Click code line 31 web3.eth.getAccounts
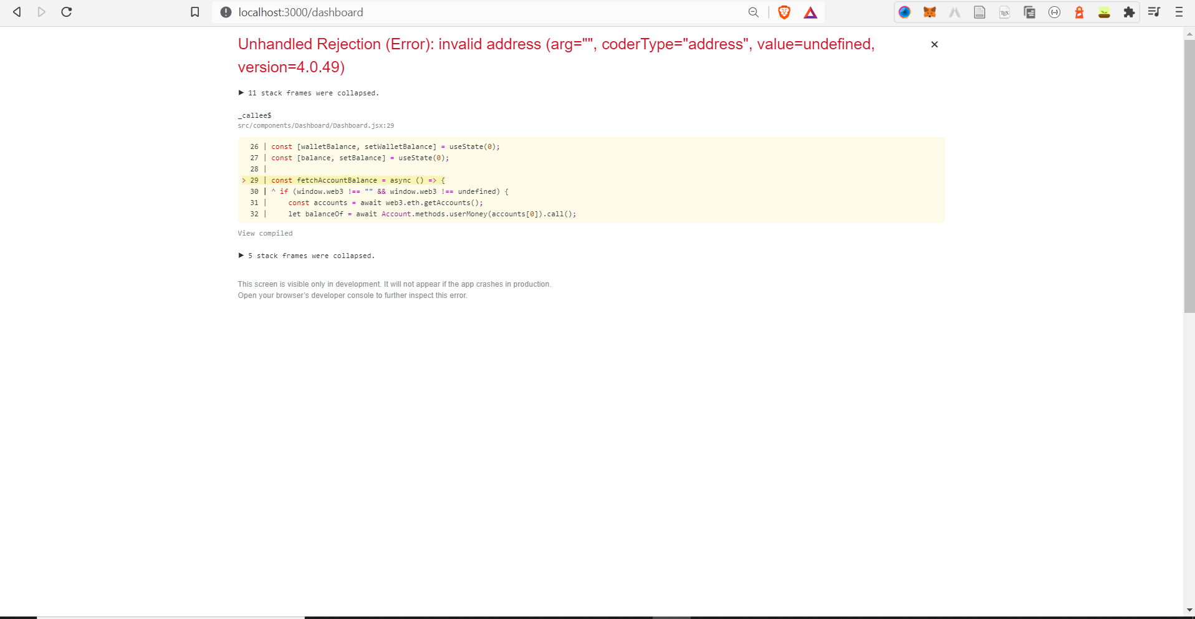Viewport: 1195px width, 619px height. [x=385, y=203]
